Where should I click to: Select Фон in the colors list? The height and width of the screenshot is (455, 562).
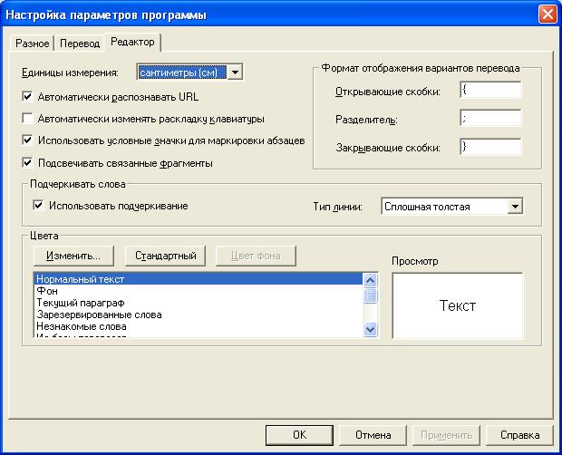[x=199, y=291]
